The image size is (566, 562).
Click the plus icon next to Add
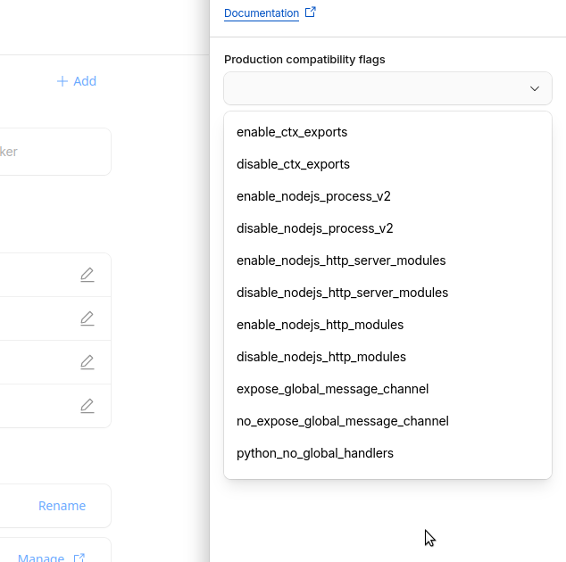(x=62, y=81)
